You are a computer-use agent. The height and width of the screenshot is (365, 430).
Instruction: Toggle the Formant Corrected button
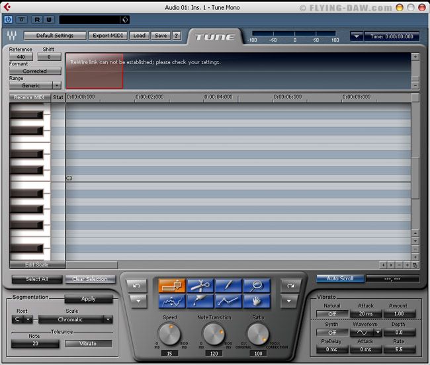click(35, 71)
